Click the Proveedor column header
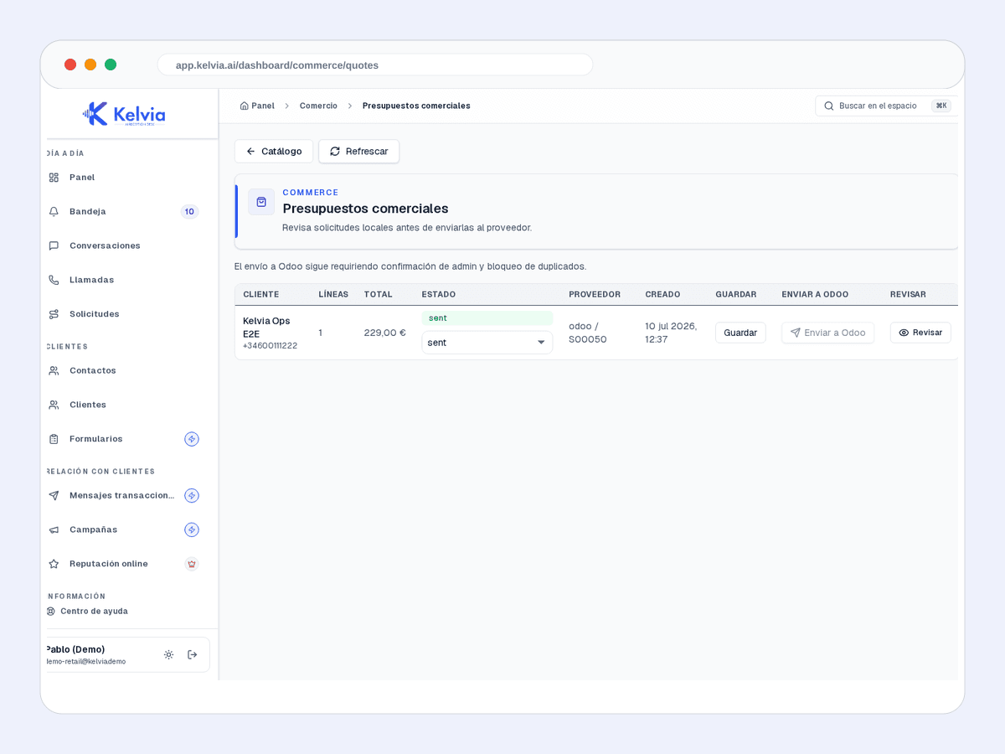The width and height of the screenshot is (1005, 754). pos(595,295)
